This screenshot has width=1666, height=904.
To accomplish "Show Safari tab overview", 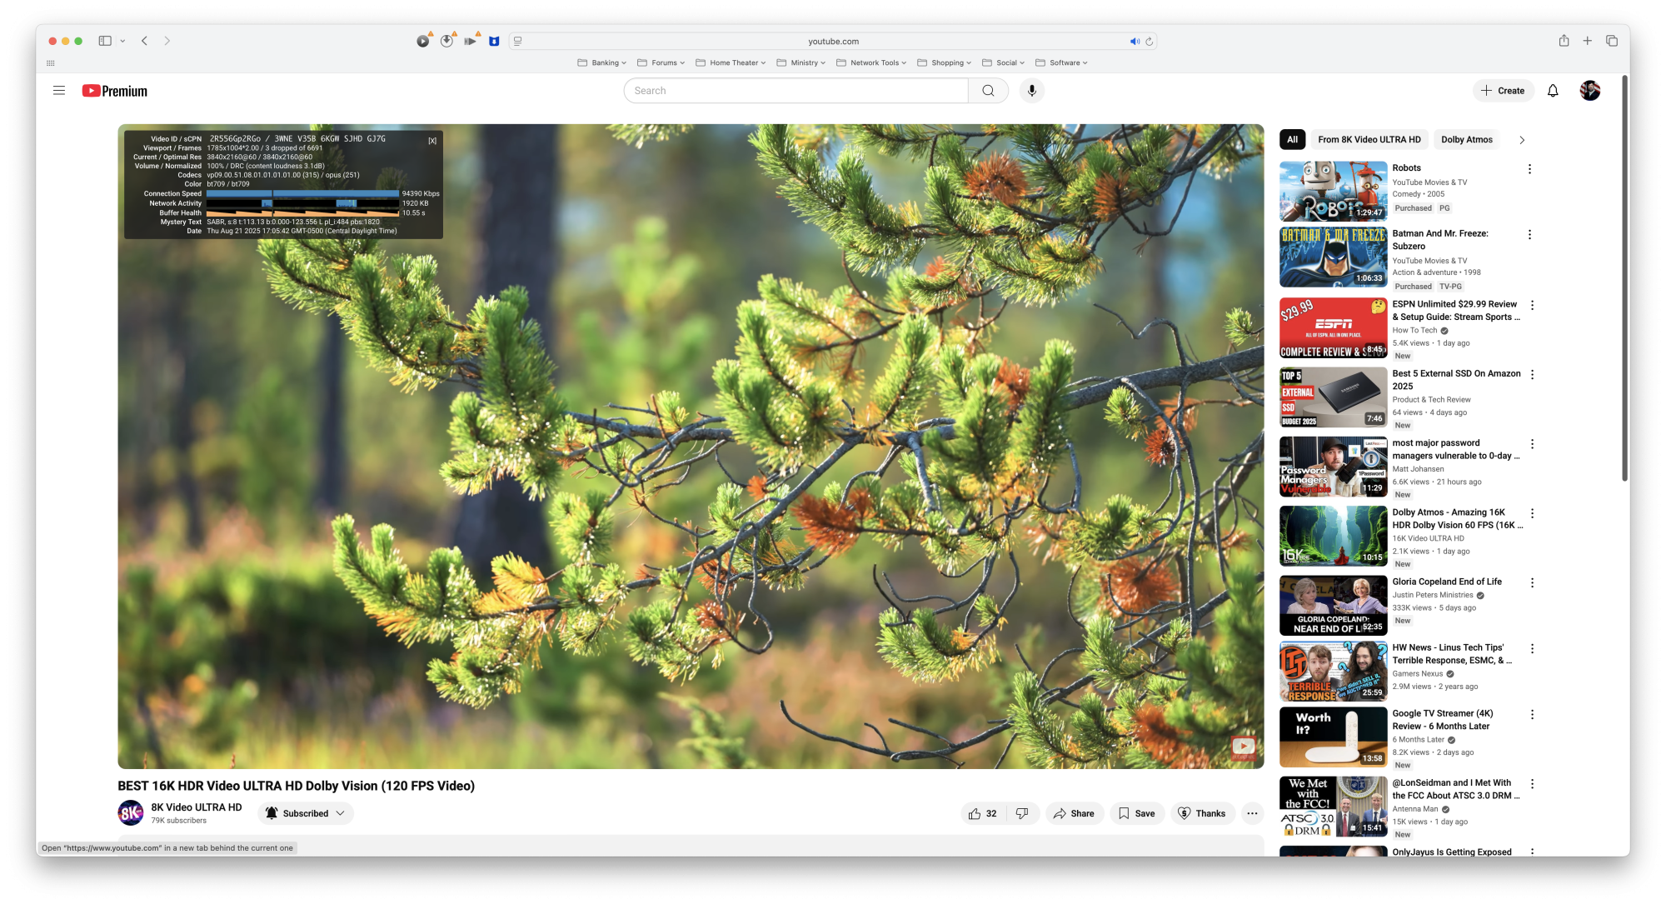I will (1612, 41).
